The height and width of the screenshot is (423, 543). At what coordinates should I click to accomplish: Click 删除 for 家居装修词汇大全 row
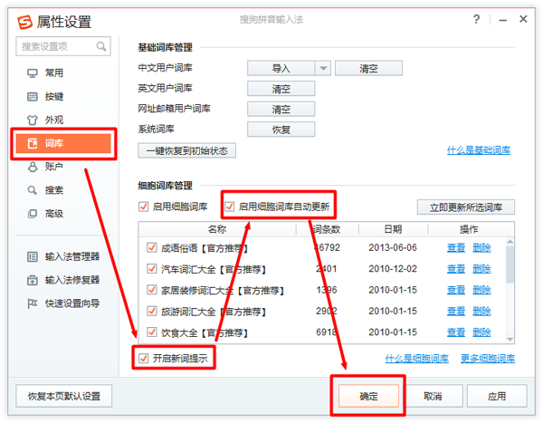click(x=481, y=290)
